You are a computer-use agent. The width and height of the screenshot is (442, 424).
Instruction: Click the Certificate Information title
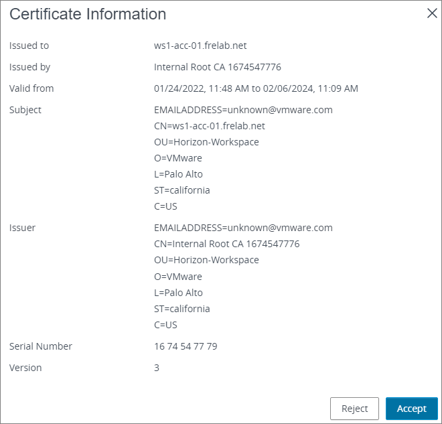[x=88, y=14]
